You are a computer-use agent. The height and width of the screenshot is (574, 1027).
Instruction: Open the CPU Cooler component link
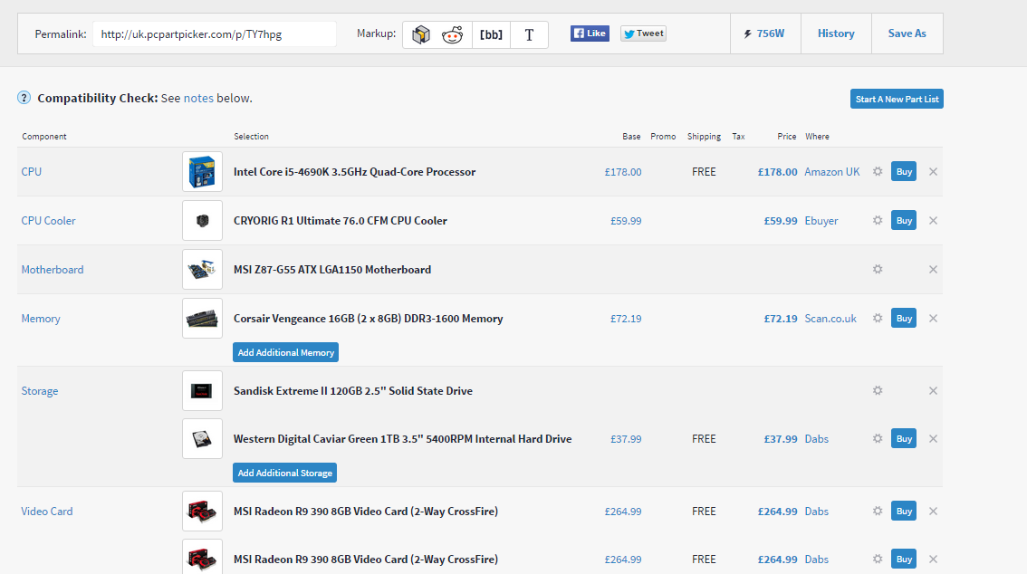(x=49, y=221)
